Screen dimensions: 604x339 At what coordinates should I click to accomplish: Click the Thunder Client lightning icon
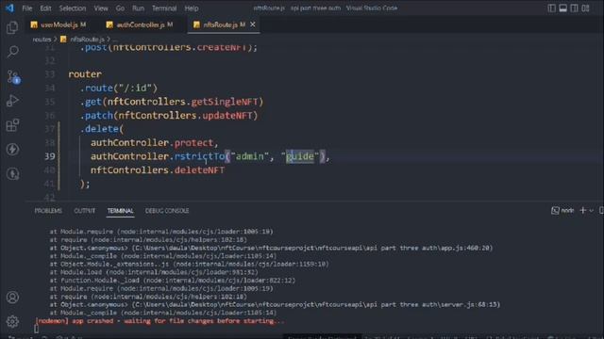(12, 149)
